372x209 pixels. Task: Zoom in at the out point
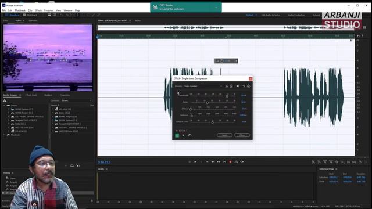click(x=348, y=162)
